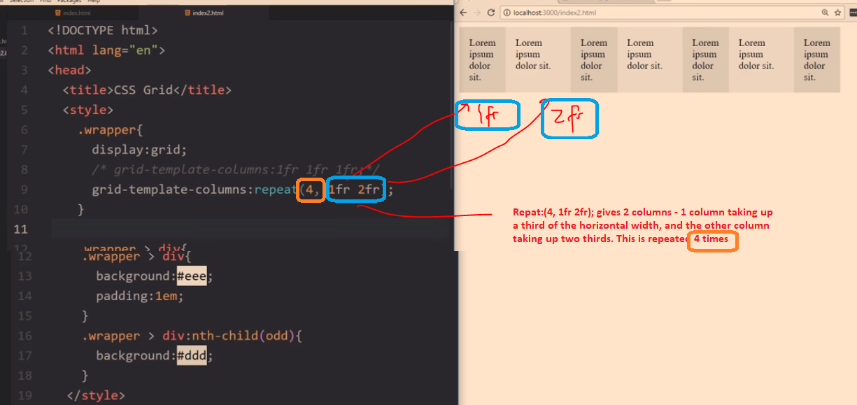
Task: Click the #eee color preview in code
Action: click(192, 276)
